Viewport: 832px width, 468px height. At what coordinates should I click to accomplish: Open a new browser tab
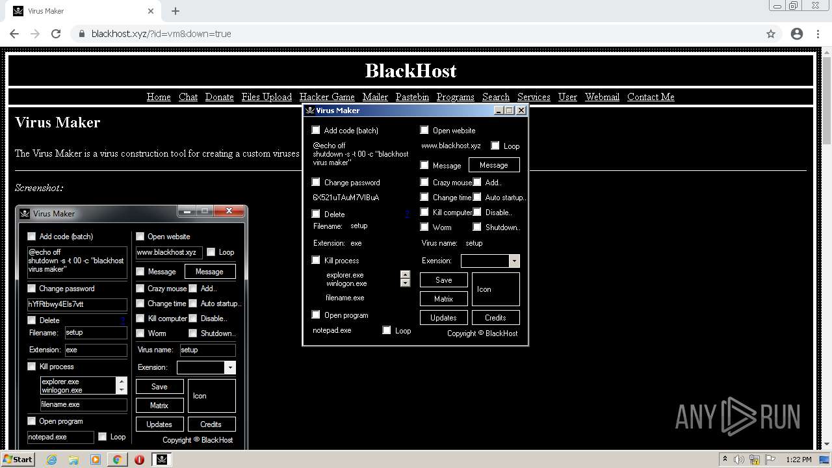(x=175, y=11)
